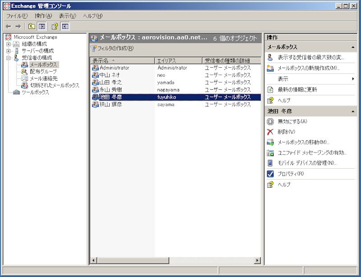Open the 操作(A) menu
Viewport: 361px width, 277px height.
point(43,16)
